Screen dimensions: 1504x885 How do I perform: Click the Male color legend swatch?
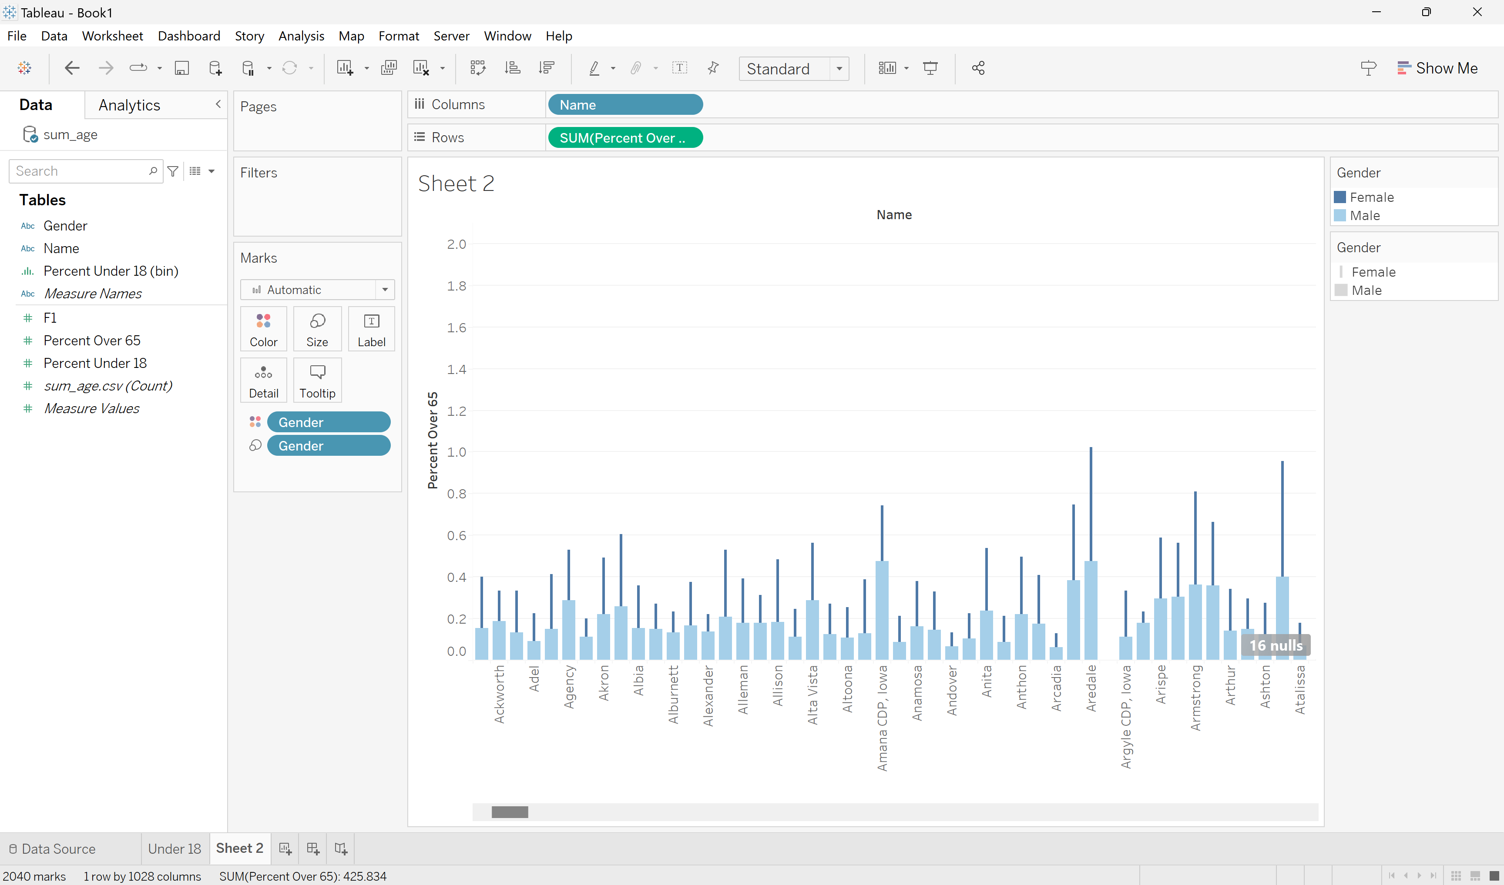click(1340, 215)
